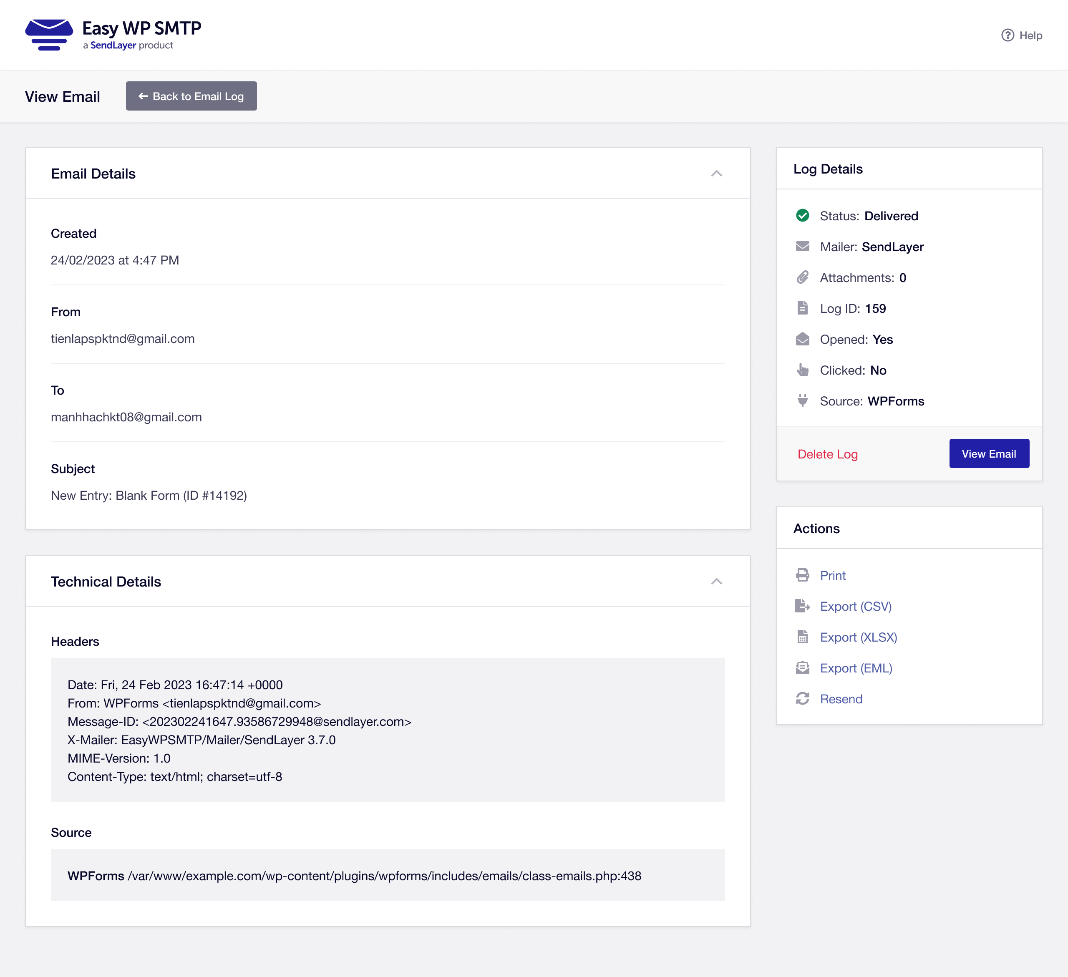Open the Export (CSV) link
The image size is (1068, 977).
856,606
